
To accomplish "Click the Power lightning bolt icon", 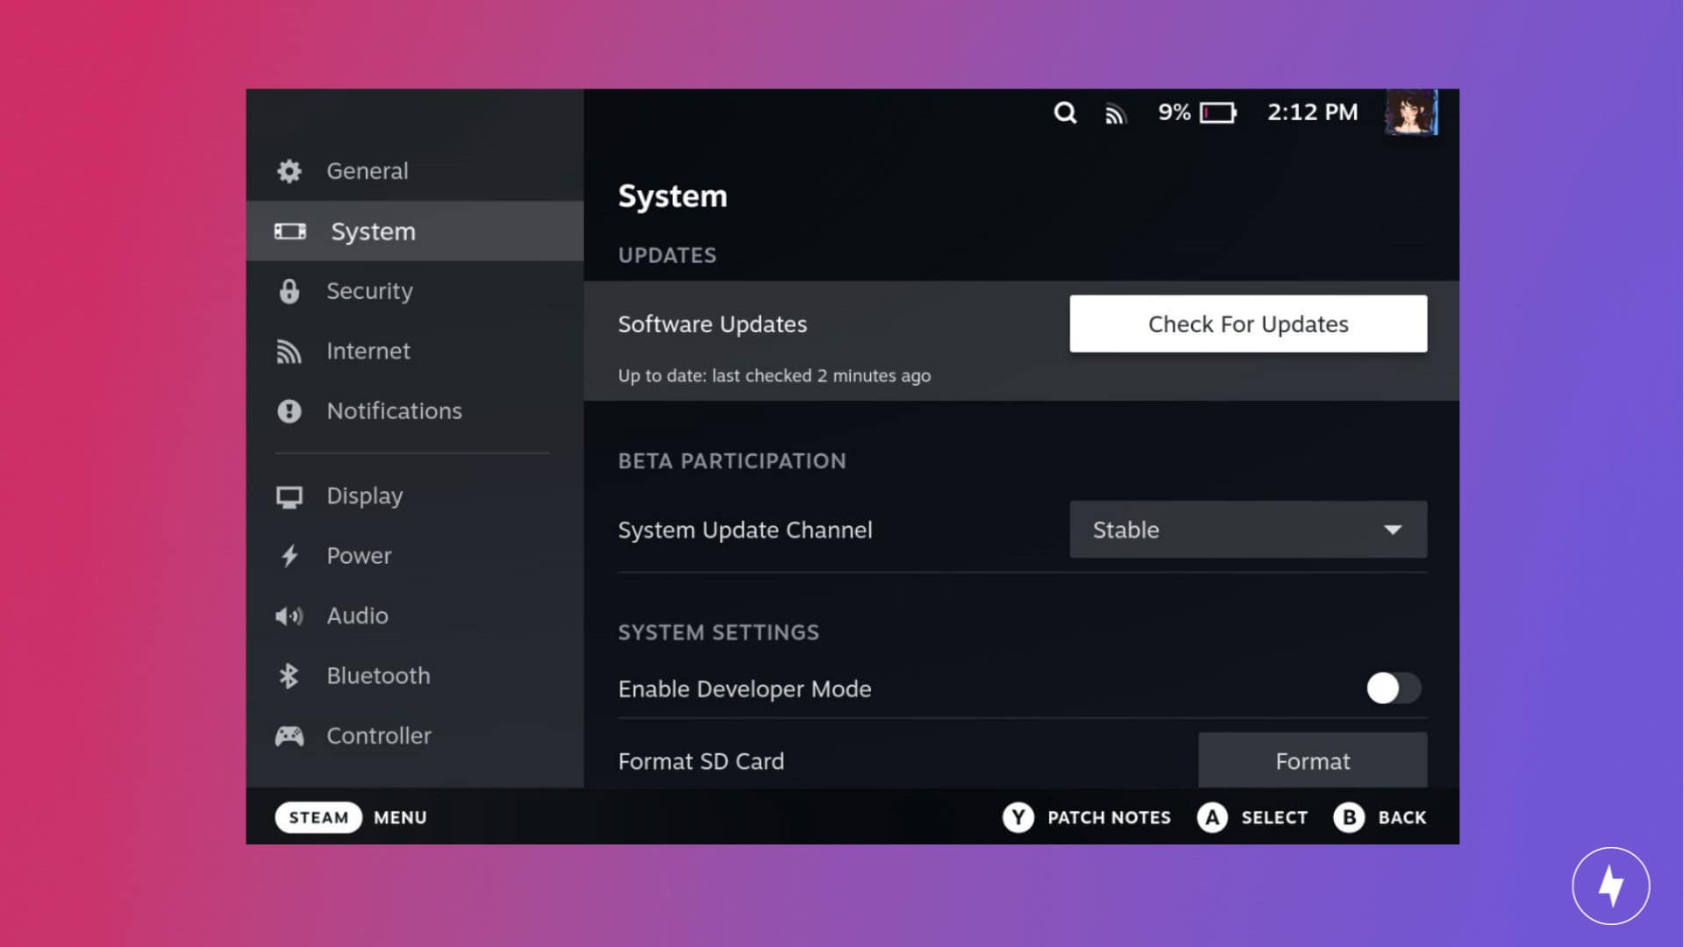I will pyautogui.click(x=289, y=555).
